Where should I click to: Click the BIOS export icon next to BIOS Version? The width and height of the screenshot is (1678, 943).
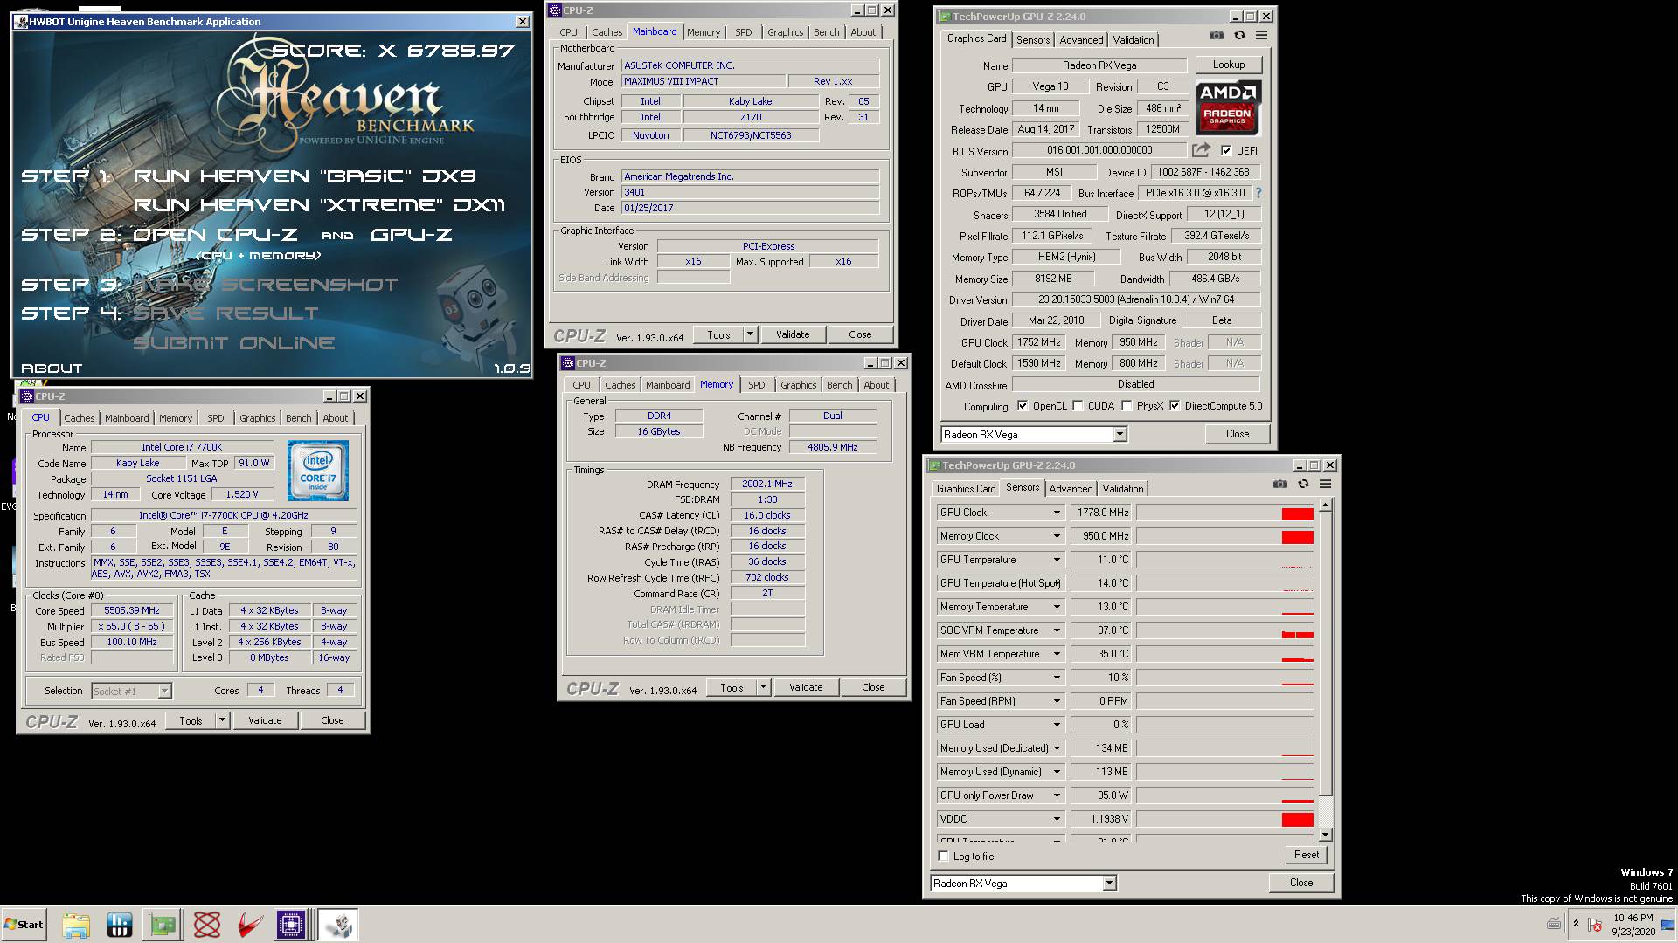1201,150
